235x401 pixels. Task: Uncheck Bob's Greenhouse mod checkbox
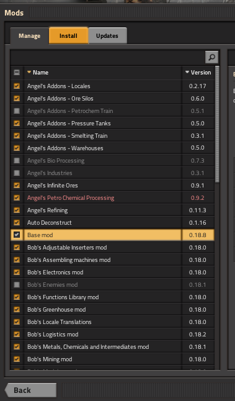tap(17, 310)
